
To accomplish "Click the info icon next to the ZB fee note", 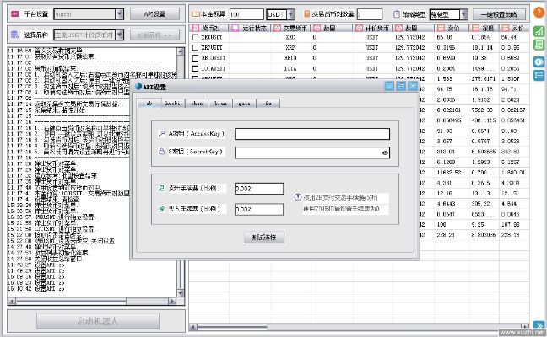I will 298,197.
